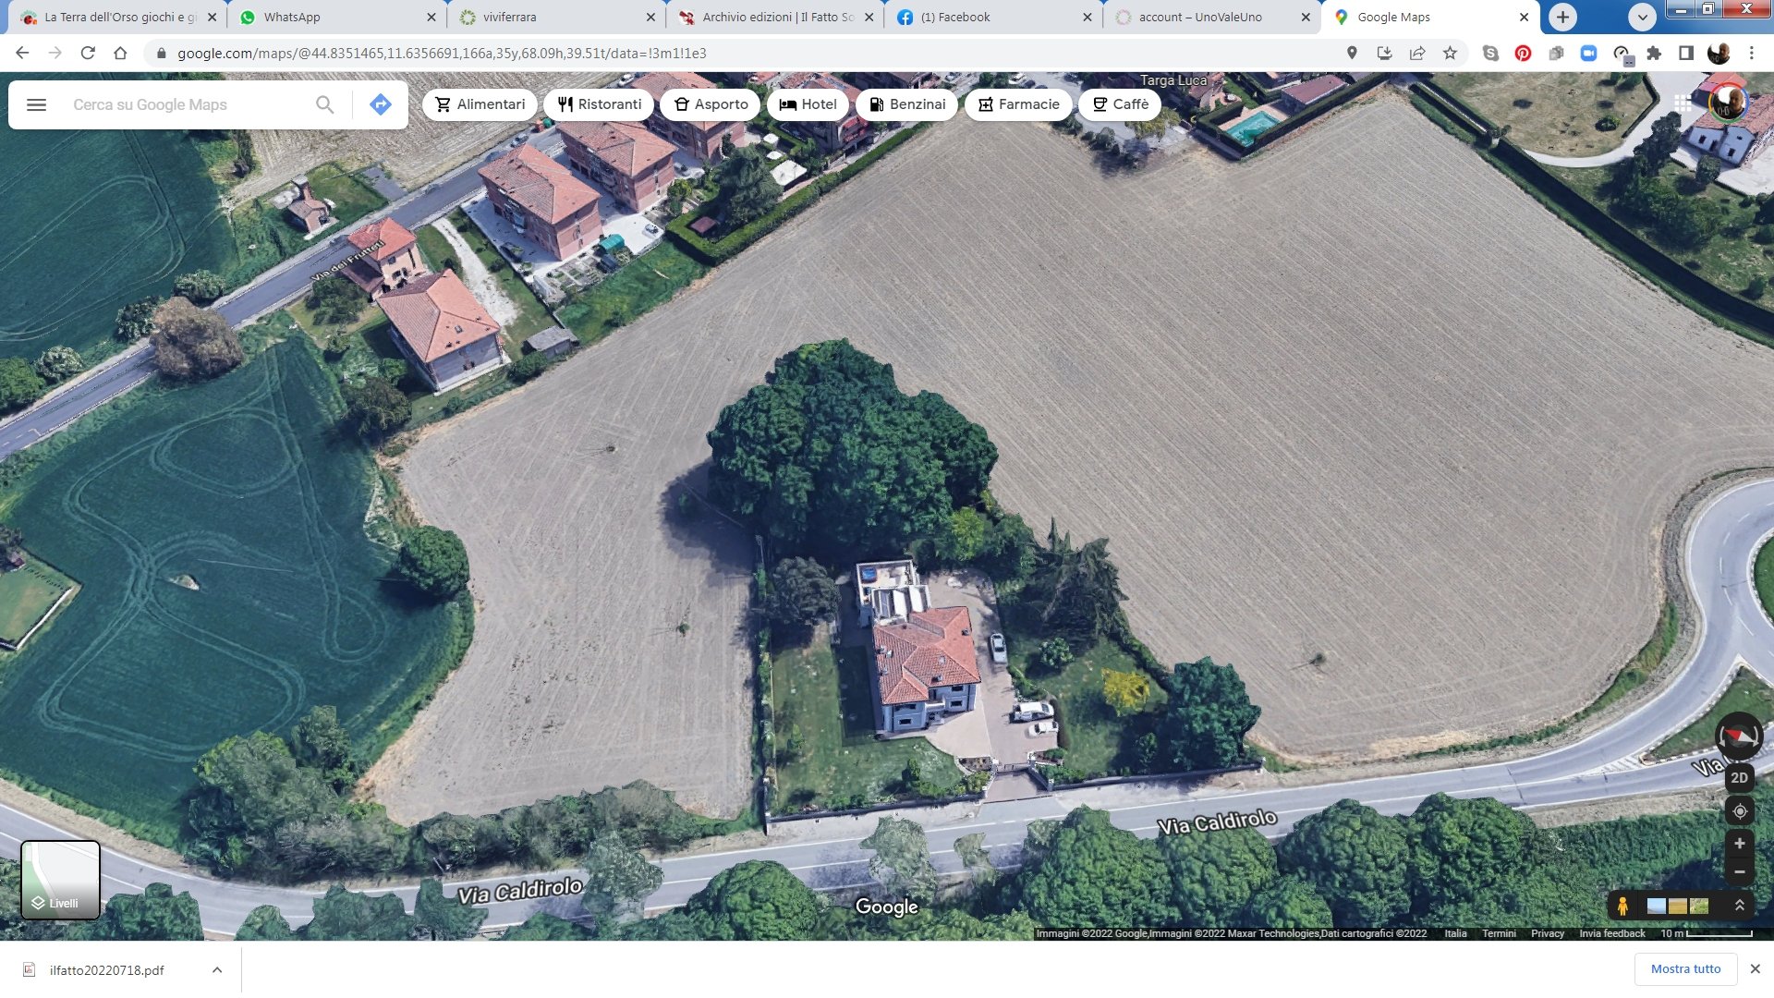Toggle the 2D view button
The height and width of the screenshot is (998, 1774).
pos(1739,778)
